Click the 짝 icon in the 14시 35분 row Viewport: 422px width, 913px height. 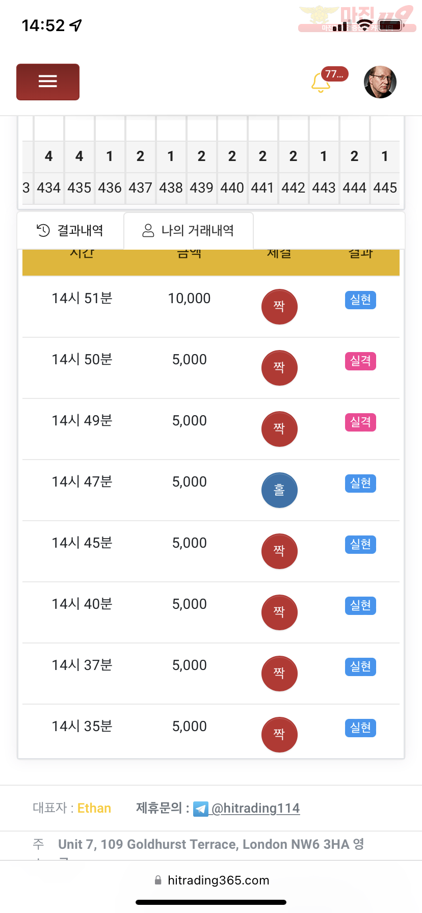279,734
